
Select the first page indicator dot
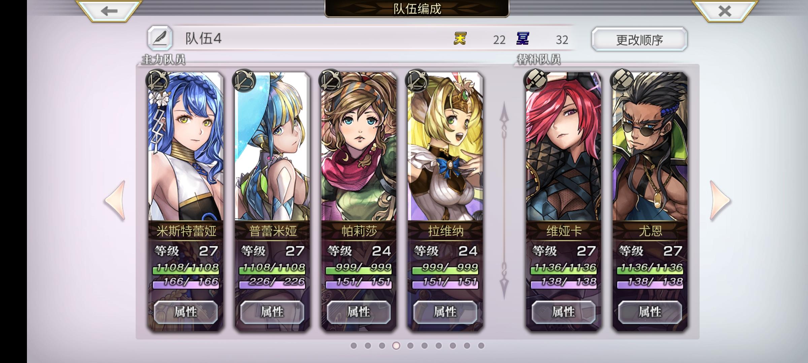pos(353,346)
